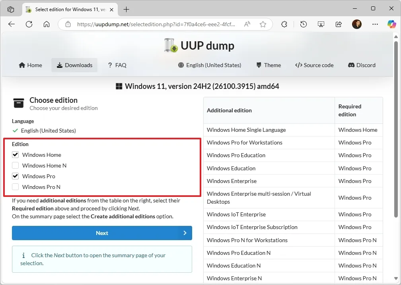Enable the Windows Home N checkbox

[x=15, y=166]
